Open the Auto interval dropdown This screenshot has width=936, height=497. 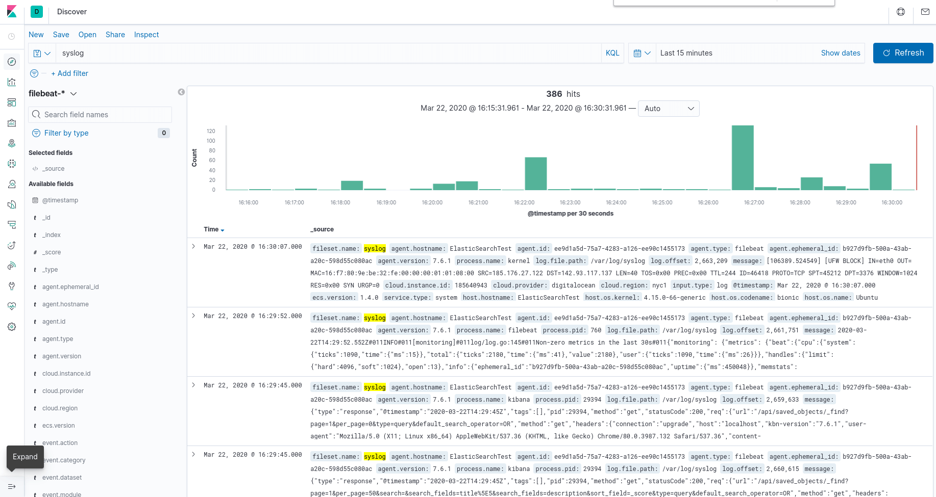pyautogui.click(x=669, y=109)
